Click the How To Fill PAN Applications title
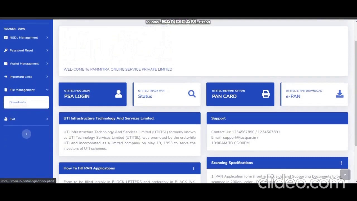The height and width of the screenshot is (201, 357). coord(89,168)
